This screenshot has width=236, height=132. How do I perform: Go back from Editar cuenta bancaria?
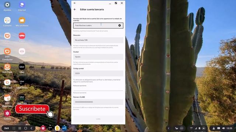click(75, 10)
